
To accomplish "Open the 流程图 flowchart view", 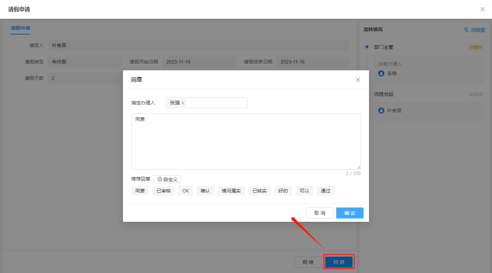I will click(x=474, y=30).
